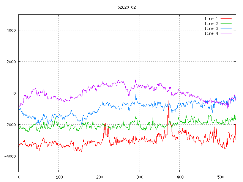Screen dimensions: 243x182
Task: Click the x-axis origin label 0
Action: (19, 177)
